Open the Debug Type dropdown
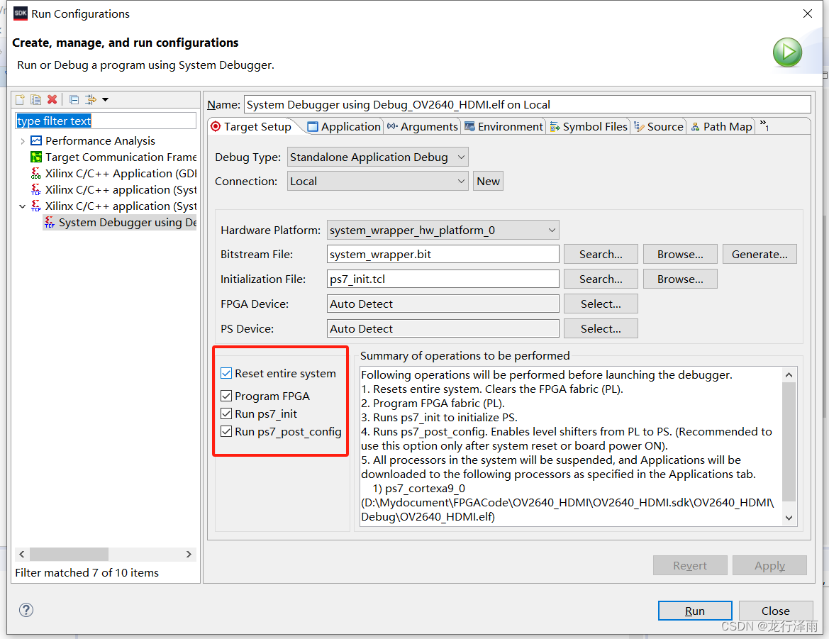The image size is (829, 639). 377,157
